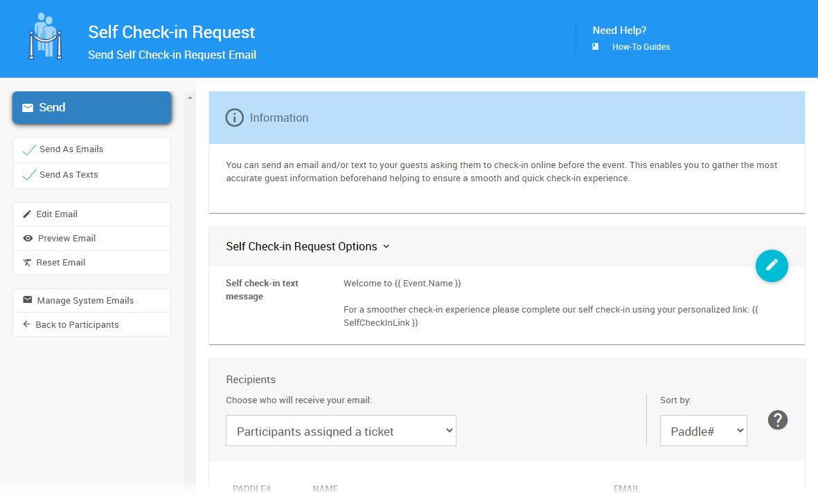Collapse the Self Check-in Request Options section

pyautogui.click(x=308, y=247)
